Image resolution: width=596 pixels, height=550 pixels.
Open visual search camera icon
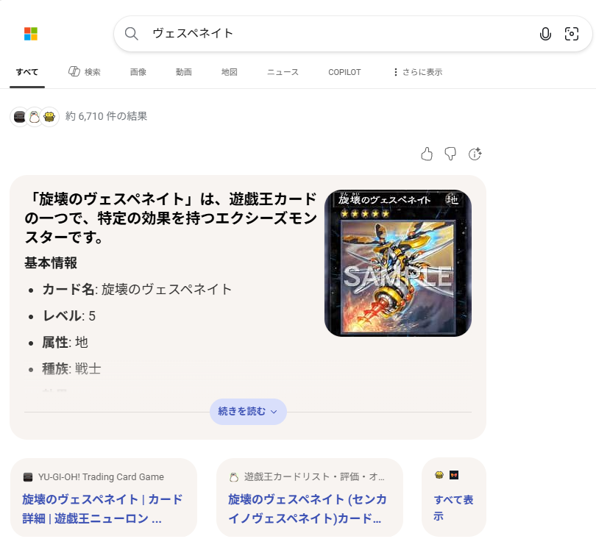coord(571,34)
